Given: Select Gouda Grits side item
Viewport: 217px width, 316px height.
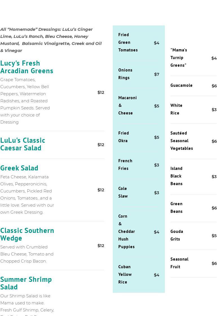Looking at the screenshot, I should [177, 235].
